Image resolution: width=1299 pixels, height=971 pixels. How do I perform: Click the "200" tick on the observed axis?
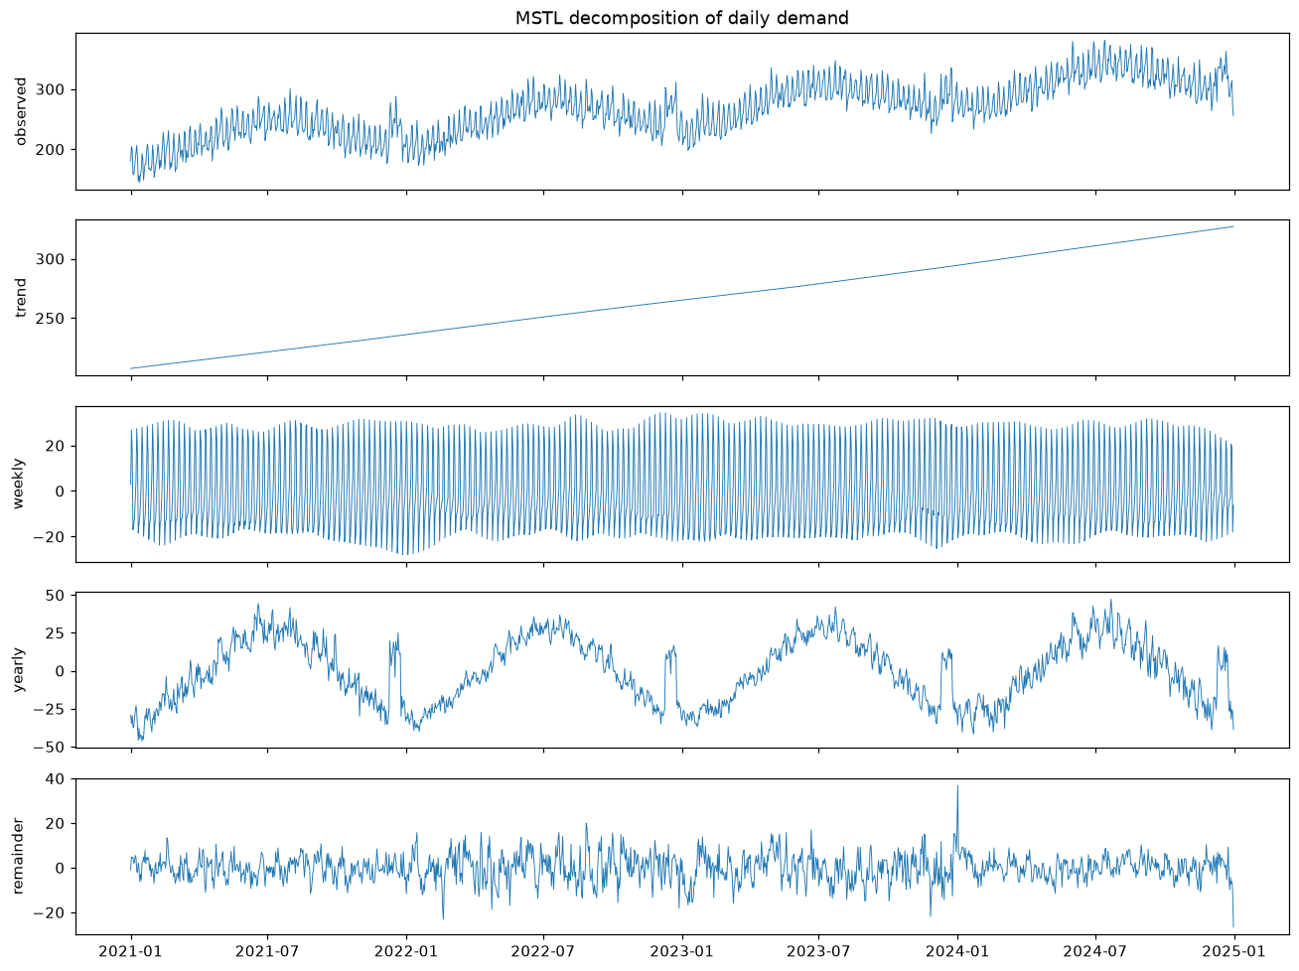click(52, 150)
